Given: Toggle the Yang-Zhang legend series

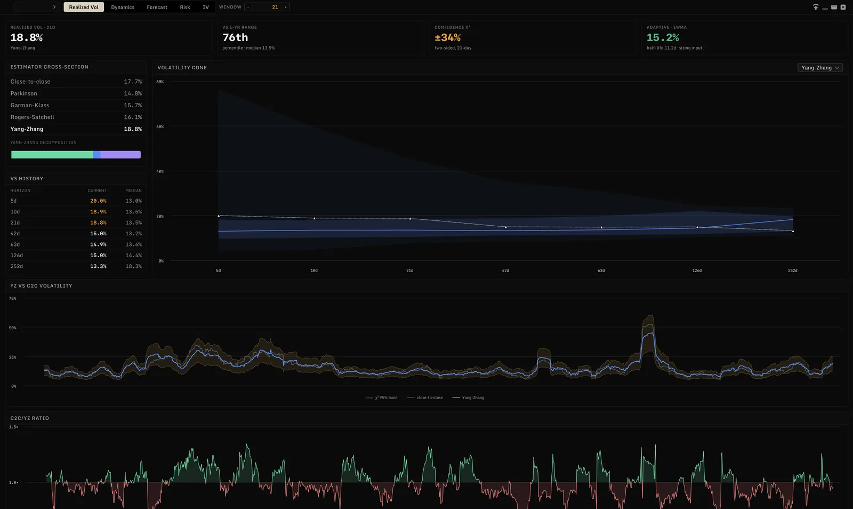Looking at the screenshot, I should (468, 397).
